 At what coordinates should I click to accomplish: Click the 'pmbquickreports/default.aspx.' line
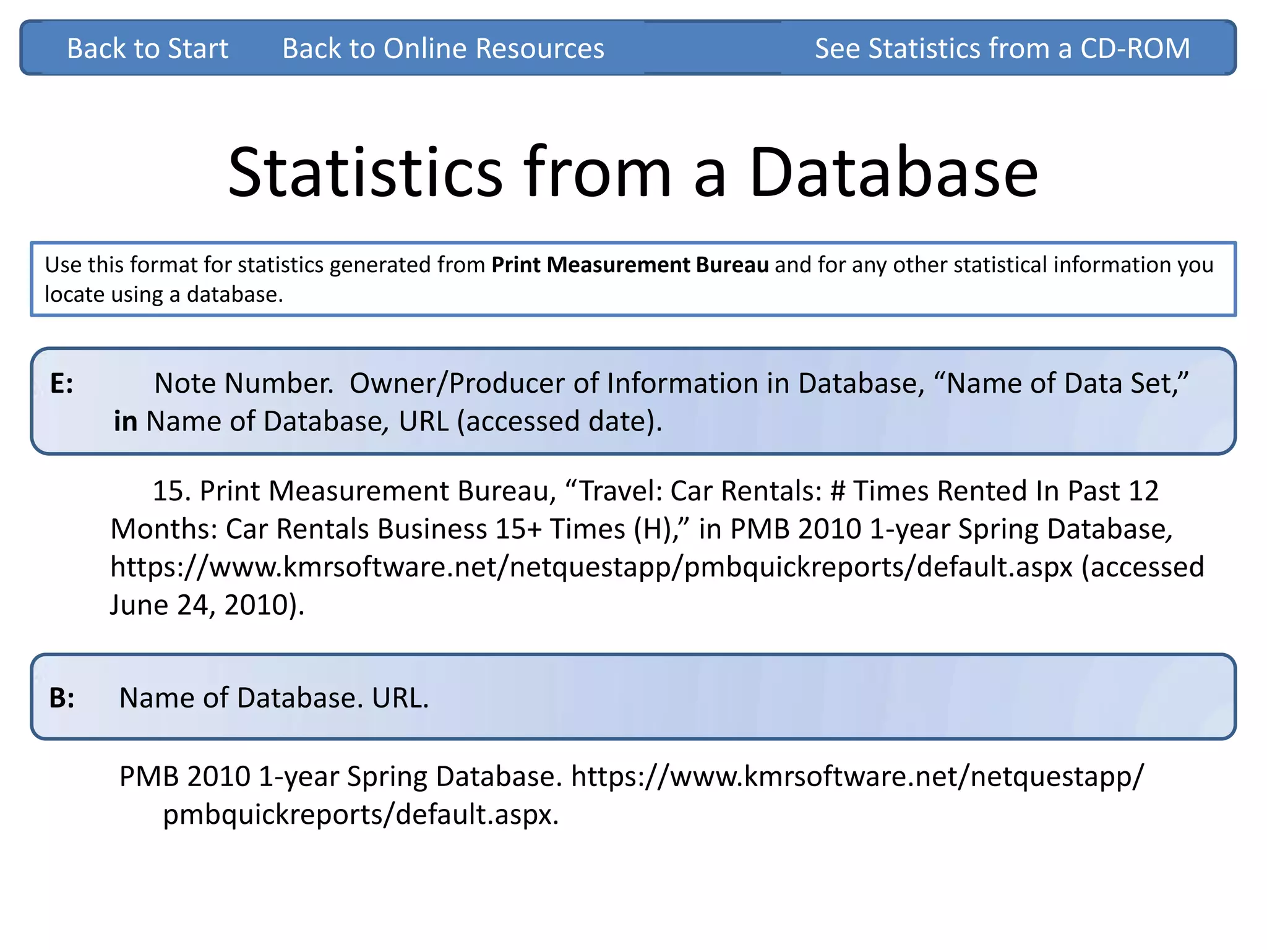click(x=361, y=815)
